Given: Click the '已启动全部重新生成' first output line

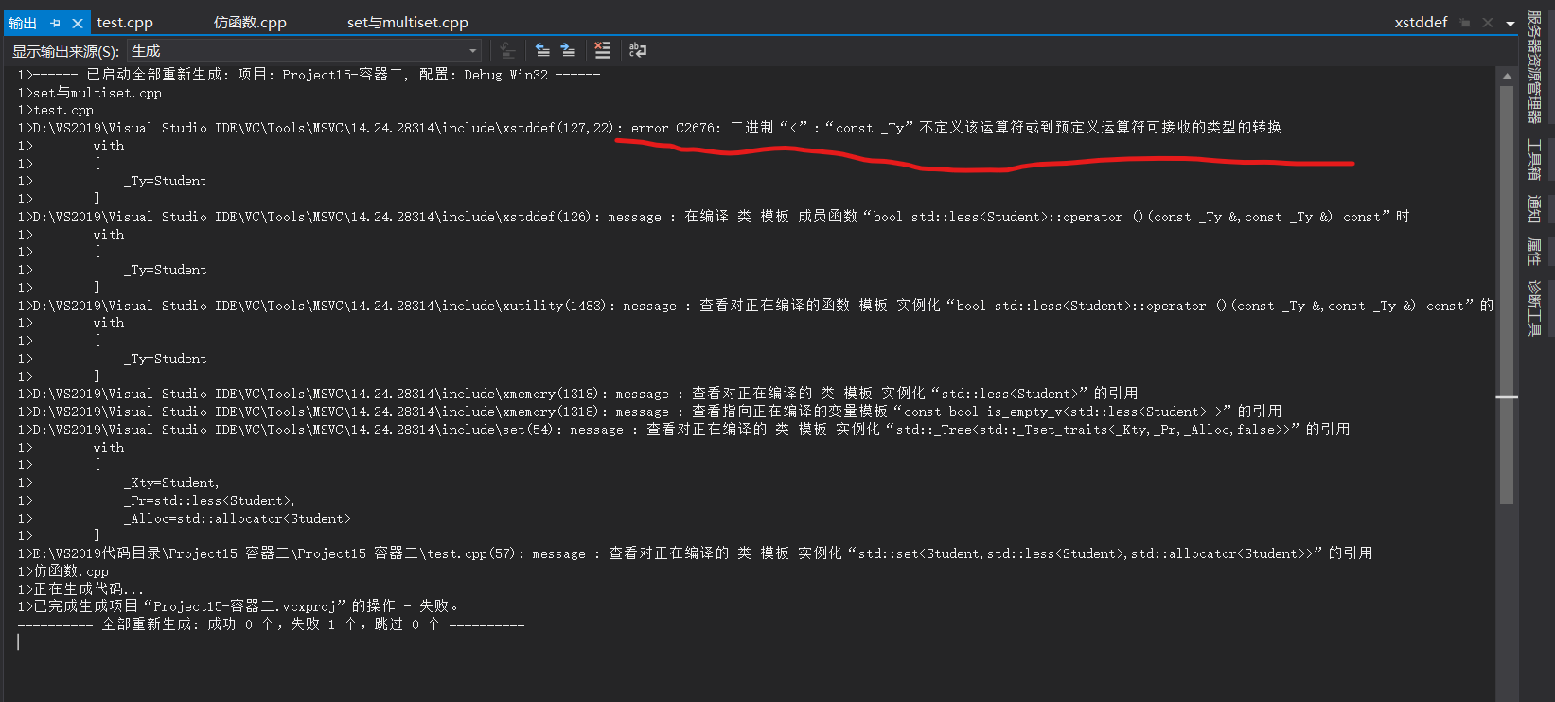Looking at the screenshot, I should (x=309, y=75).
